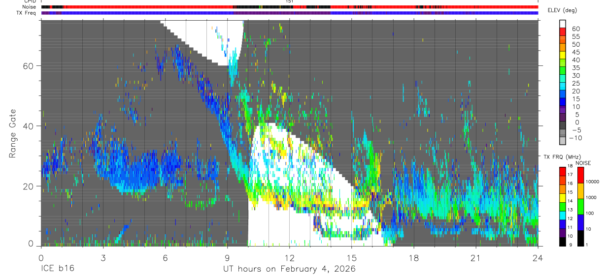
Task: Select the lightest gray bottom ELEV bar segment
Action: [x=563, y=140]
